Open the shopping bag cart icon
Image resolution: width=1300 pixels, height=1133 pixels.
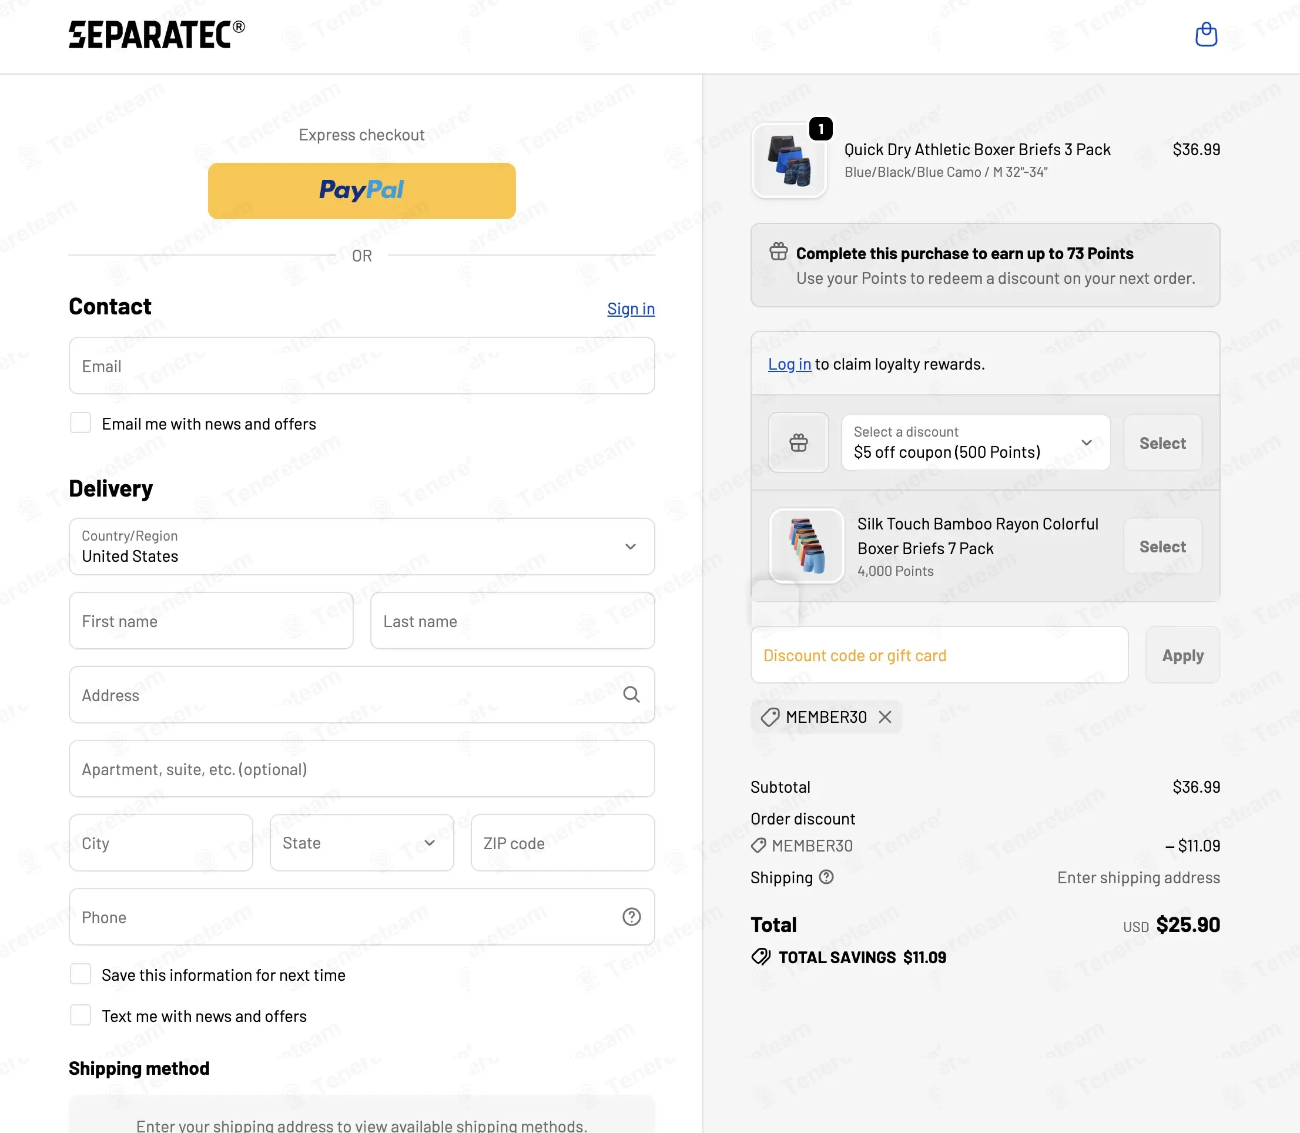pyautogui.click(x=1206, y=35)
